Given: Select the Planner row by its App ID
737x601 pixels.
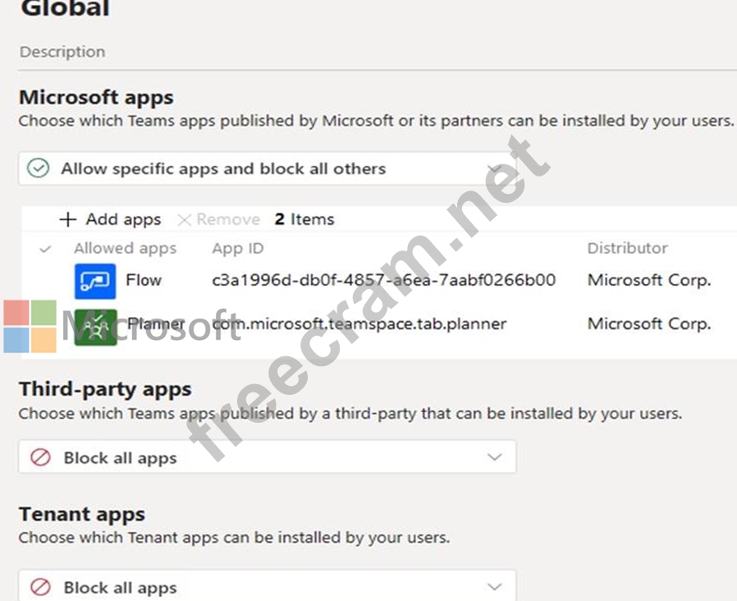Looking at the screenshot, I should pyautogui.click(x=359, y=323).
